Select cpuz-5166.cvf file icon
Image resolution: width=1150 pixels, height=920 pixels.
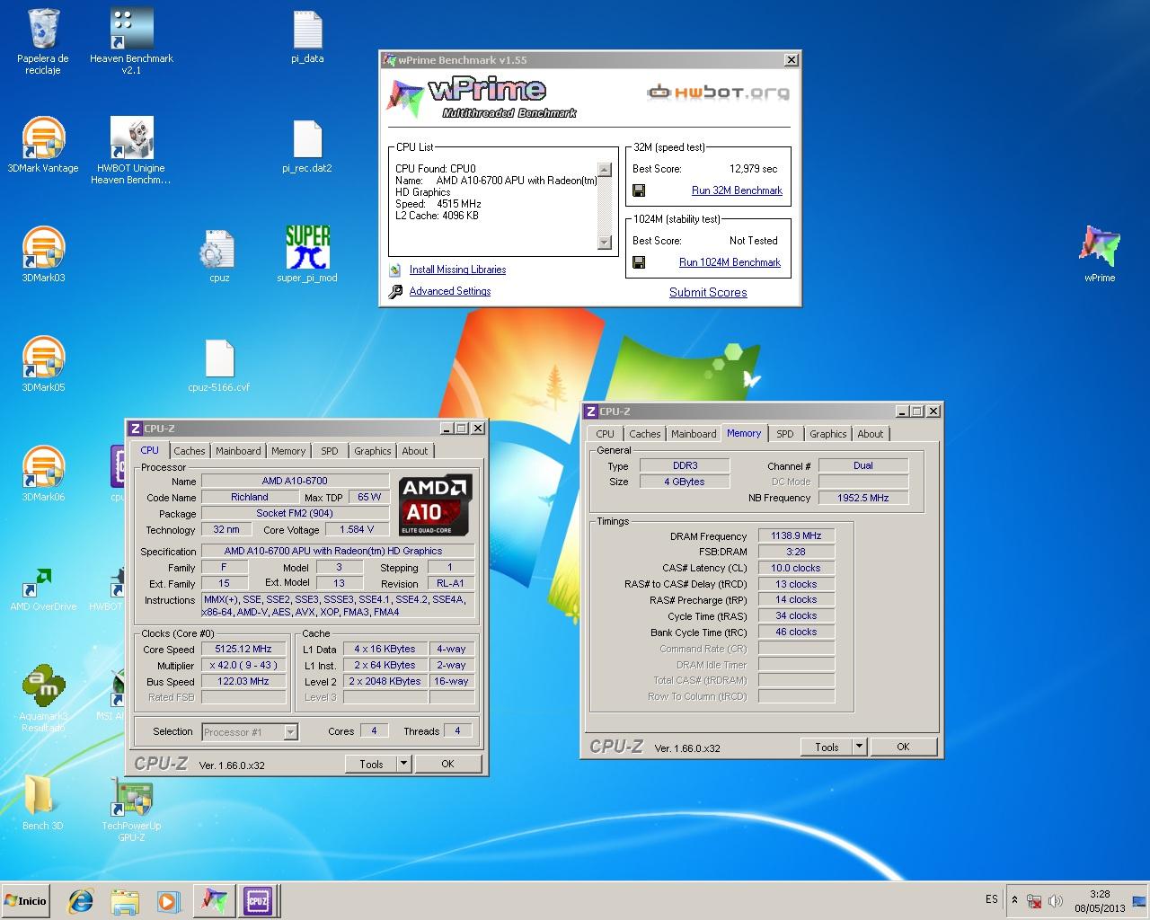219,367
